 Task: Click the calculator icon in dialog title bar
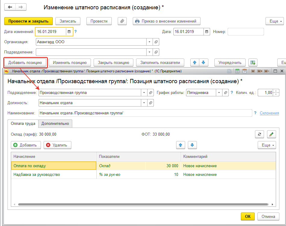pos(237,71)
